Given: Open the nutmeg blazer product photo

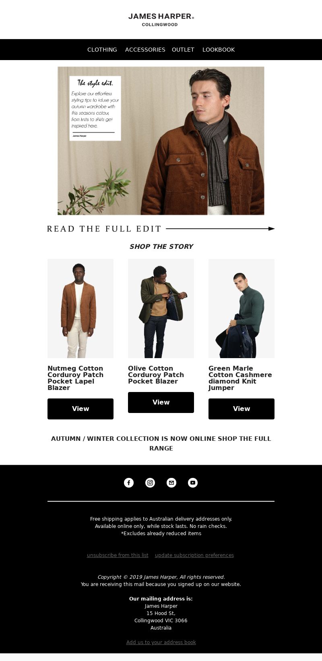Looking at the screenshot, I should click(80, 309).
